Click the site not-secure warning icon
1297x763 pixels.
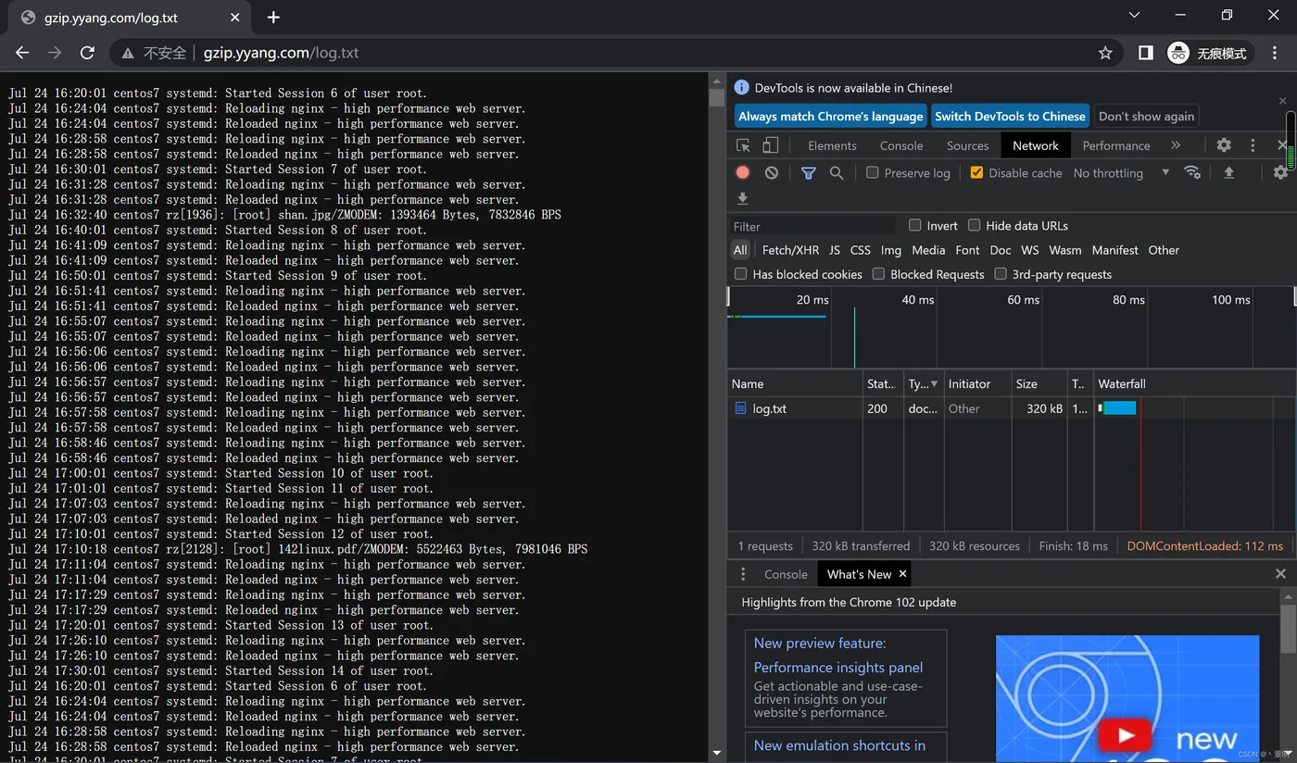coord(127,53)
